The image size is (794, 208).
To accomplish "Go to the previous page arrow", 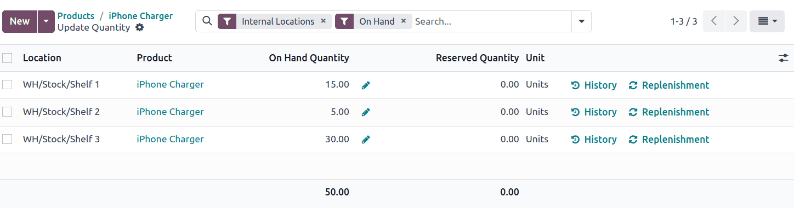I will coord(714,21).
